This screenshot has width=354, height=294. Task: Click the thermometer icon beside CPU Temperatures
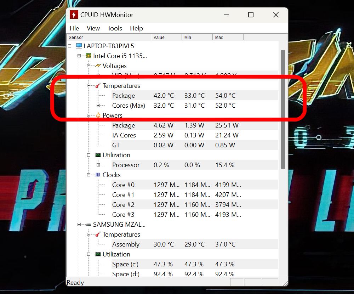pyautogui.click(x=98, y=86)
